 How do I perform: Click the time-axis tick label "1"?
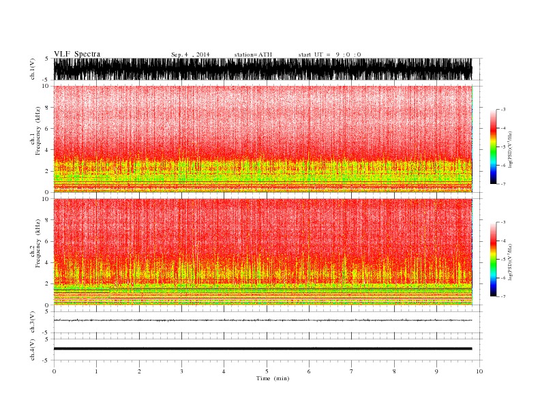tap(96, 371)
